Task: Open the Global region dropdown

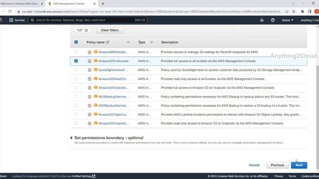Action: click(x=287, y=20)
